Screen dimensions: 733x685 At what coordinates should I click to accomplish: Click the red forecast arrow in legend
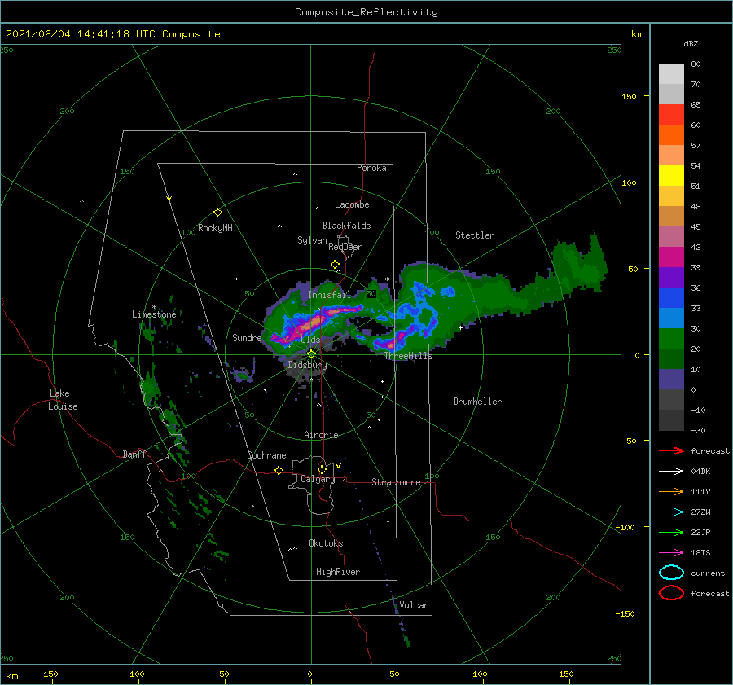(x=671, y=450)
